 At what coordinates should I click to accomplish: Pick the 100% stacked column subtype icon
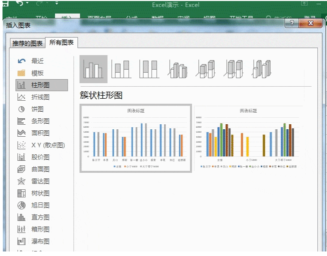coord(149,69)
